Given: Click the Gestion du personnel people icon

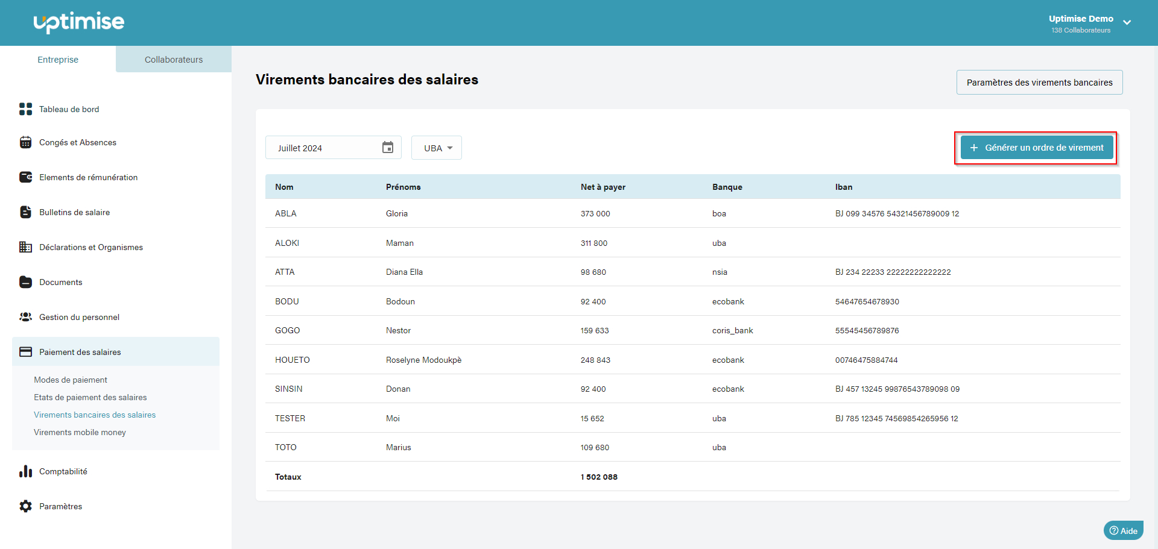Looking at the screenshot, I should click(x=25, y=317).
